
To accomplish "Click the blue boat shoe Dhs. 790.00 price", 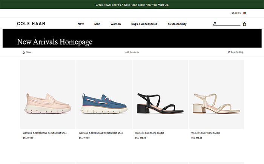I will (84, 138).
